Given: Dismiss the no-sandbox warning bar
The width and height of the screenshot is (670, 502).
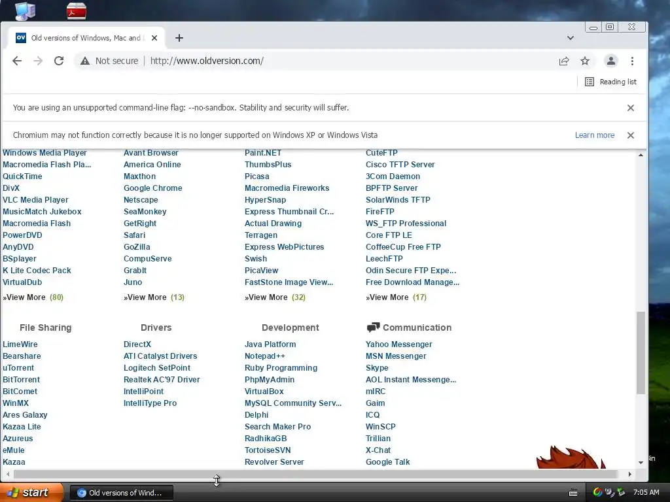Looking at the screenshot, I should tap(630, 108).
